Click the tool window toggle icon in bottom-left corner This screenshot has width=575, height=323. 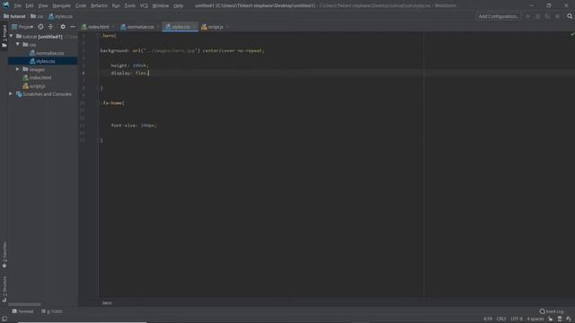pyautogui.click(x=4, y=319)
